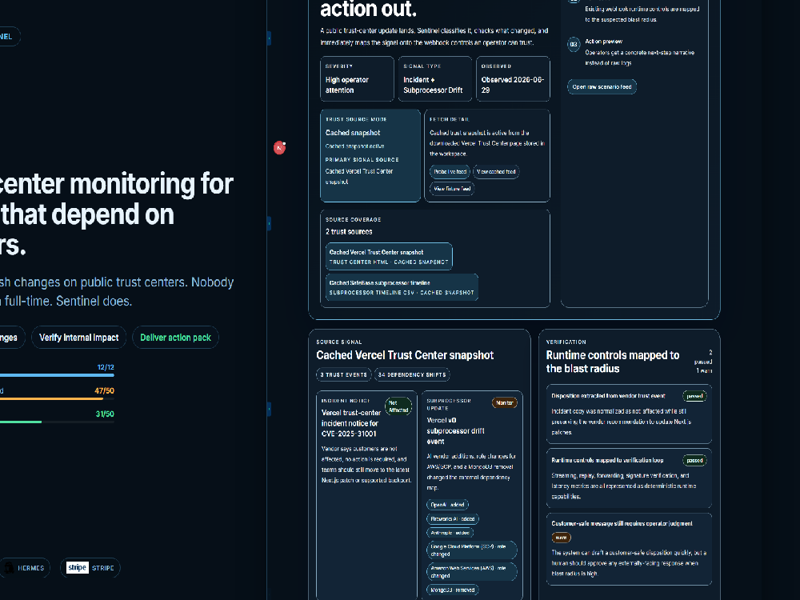Click the 47/50 orange progress bar
The width and height of the screenshot is (800, 600).
(57, 398)
